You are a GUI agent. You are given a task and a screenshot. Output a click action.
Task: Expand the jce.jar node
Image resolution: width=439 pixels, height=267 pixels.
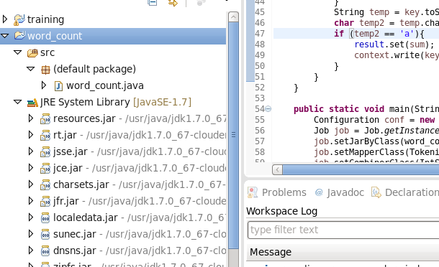pyautogui.click(x=31, y=167)
